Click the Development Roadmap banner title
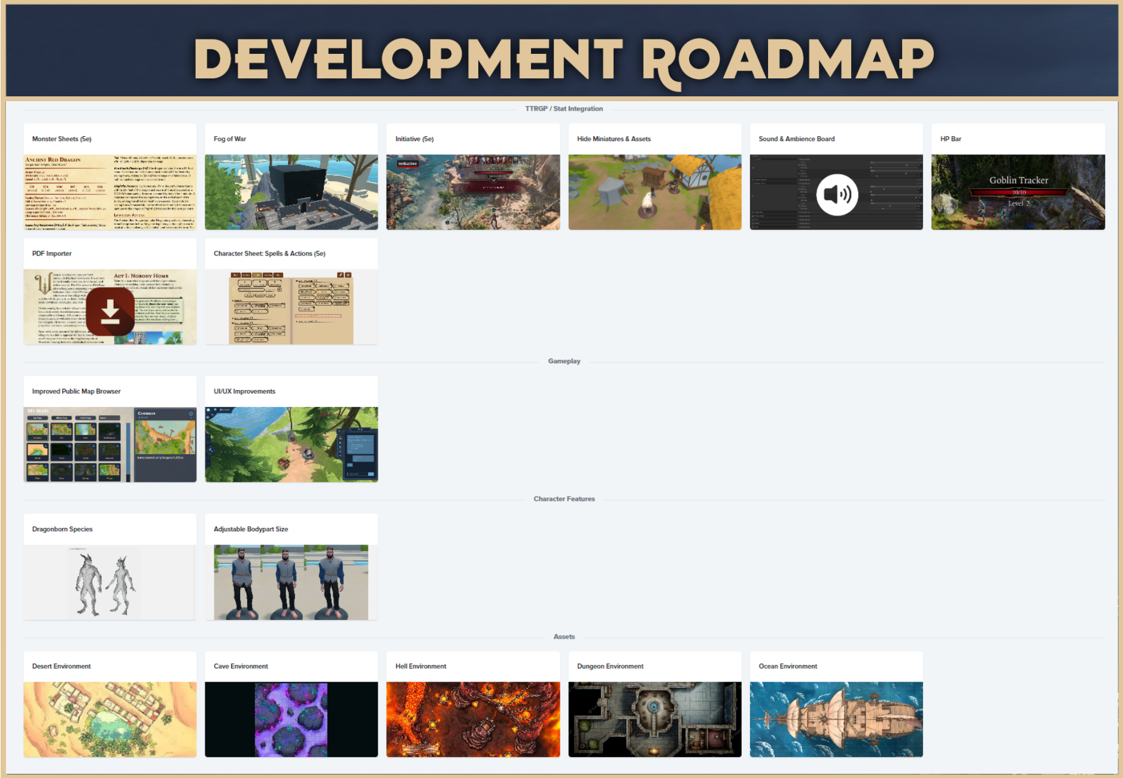This screenshot has height=778, width=1123. pos(563,60)
